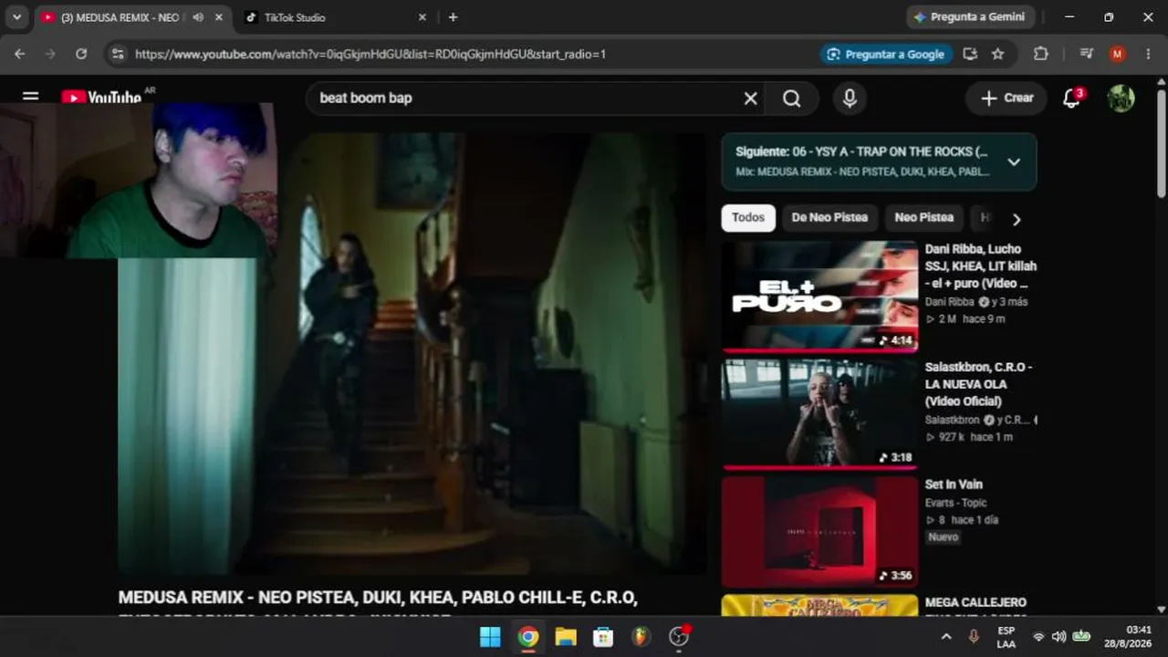Viewport: 1168px width, 657px height.
Task: Open the Windows Start menu
Action: pos(490,637)
